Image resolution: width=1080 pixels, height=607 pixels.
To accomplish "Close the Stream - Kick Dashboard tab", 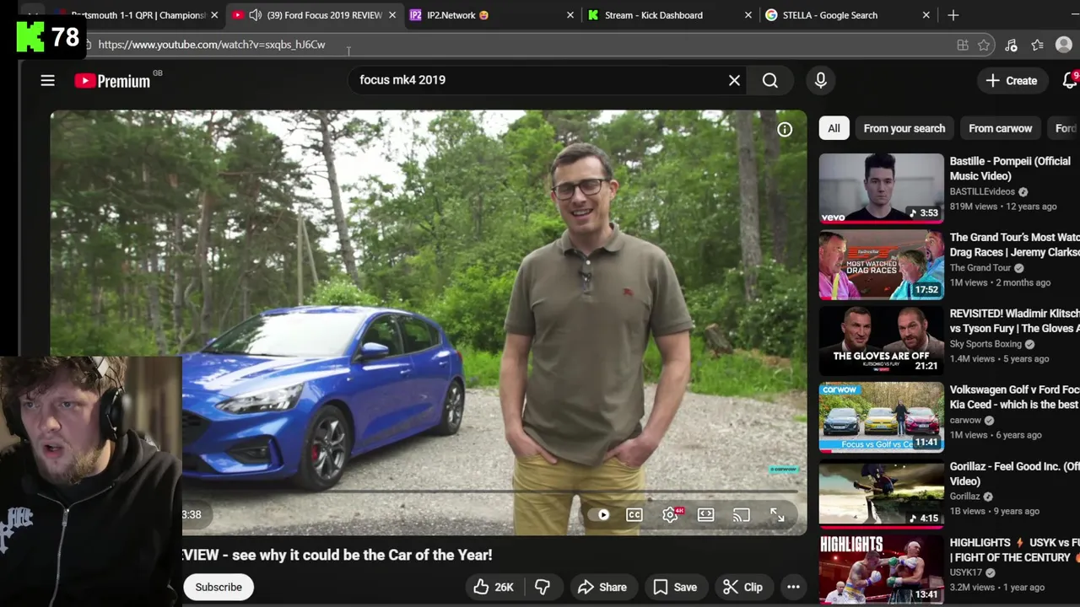I will click(x=748, y=15).
